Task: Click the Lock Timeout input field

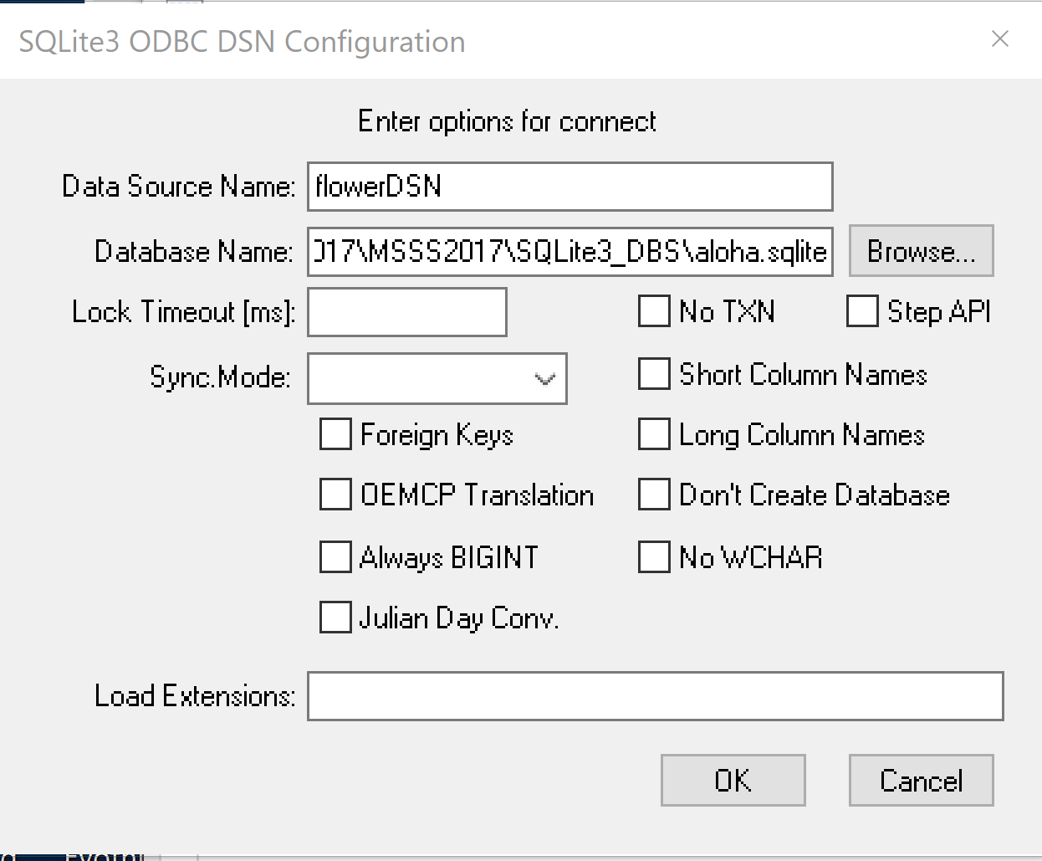Action: (x=406, y=311)
